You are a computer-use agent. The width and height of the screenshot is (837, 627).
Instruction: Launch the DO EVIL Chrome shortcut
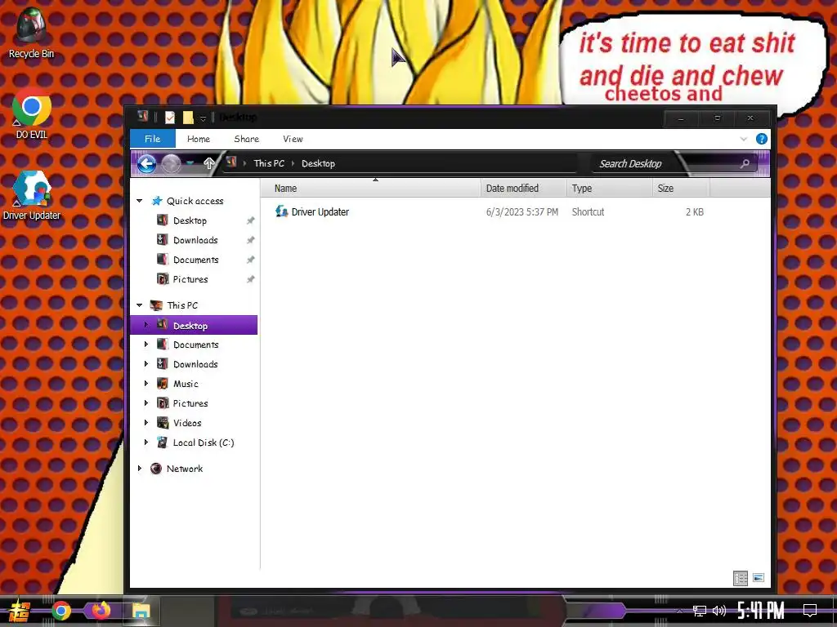(x=32, y=114)
